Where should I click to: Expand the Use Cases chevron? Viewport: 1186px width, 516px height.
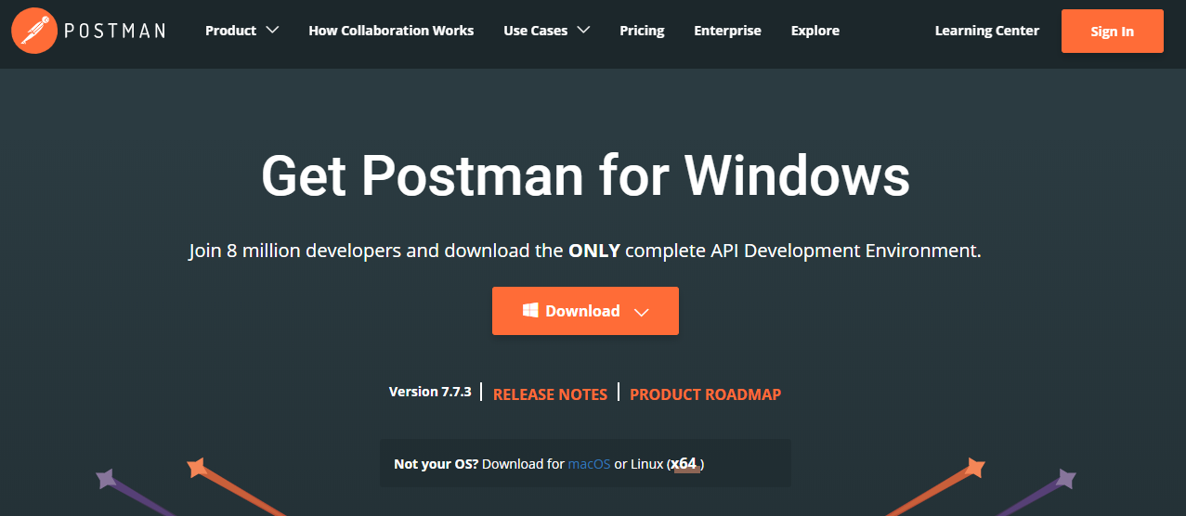pyautogui.click(x=583, y=31)
